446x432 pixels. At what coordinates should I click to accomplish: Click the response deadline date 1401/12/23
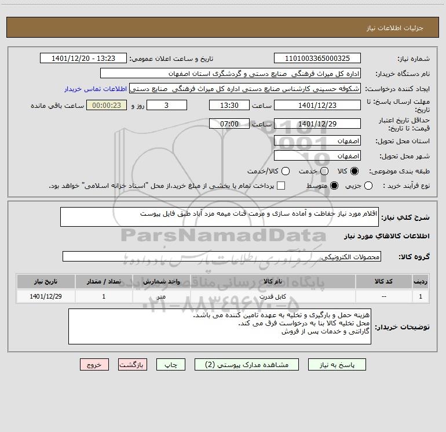(x=317, y=105)
